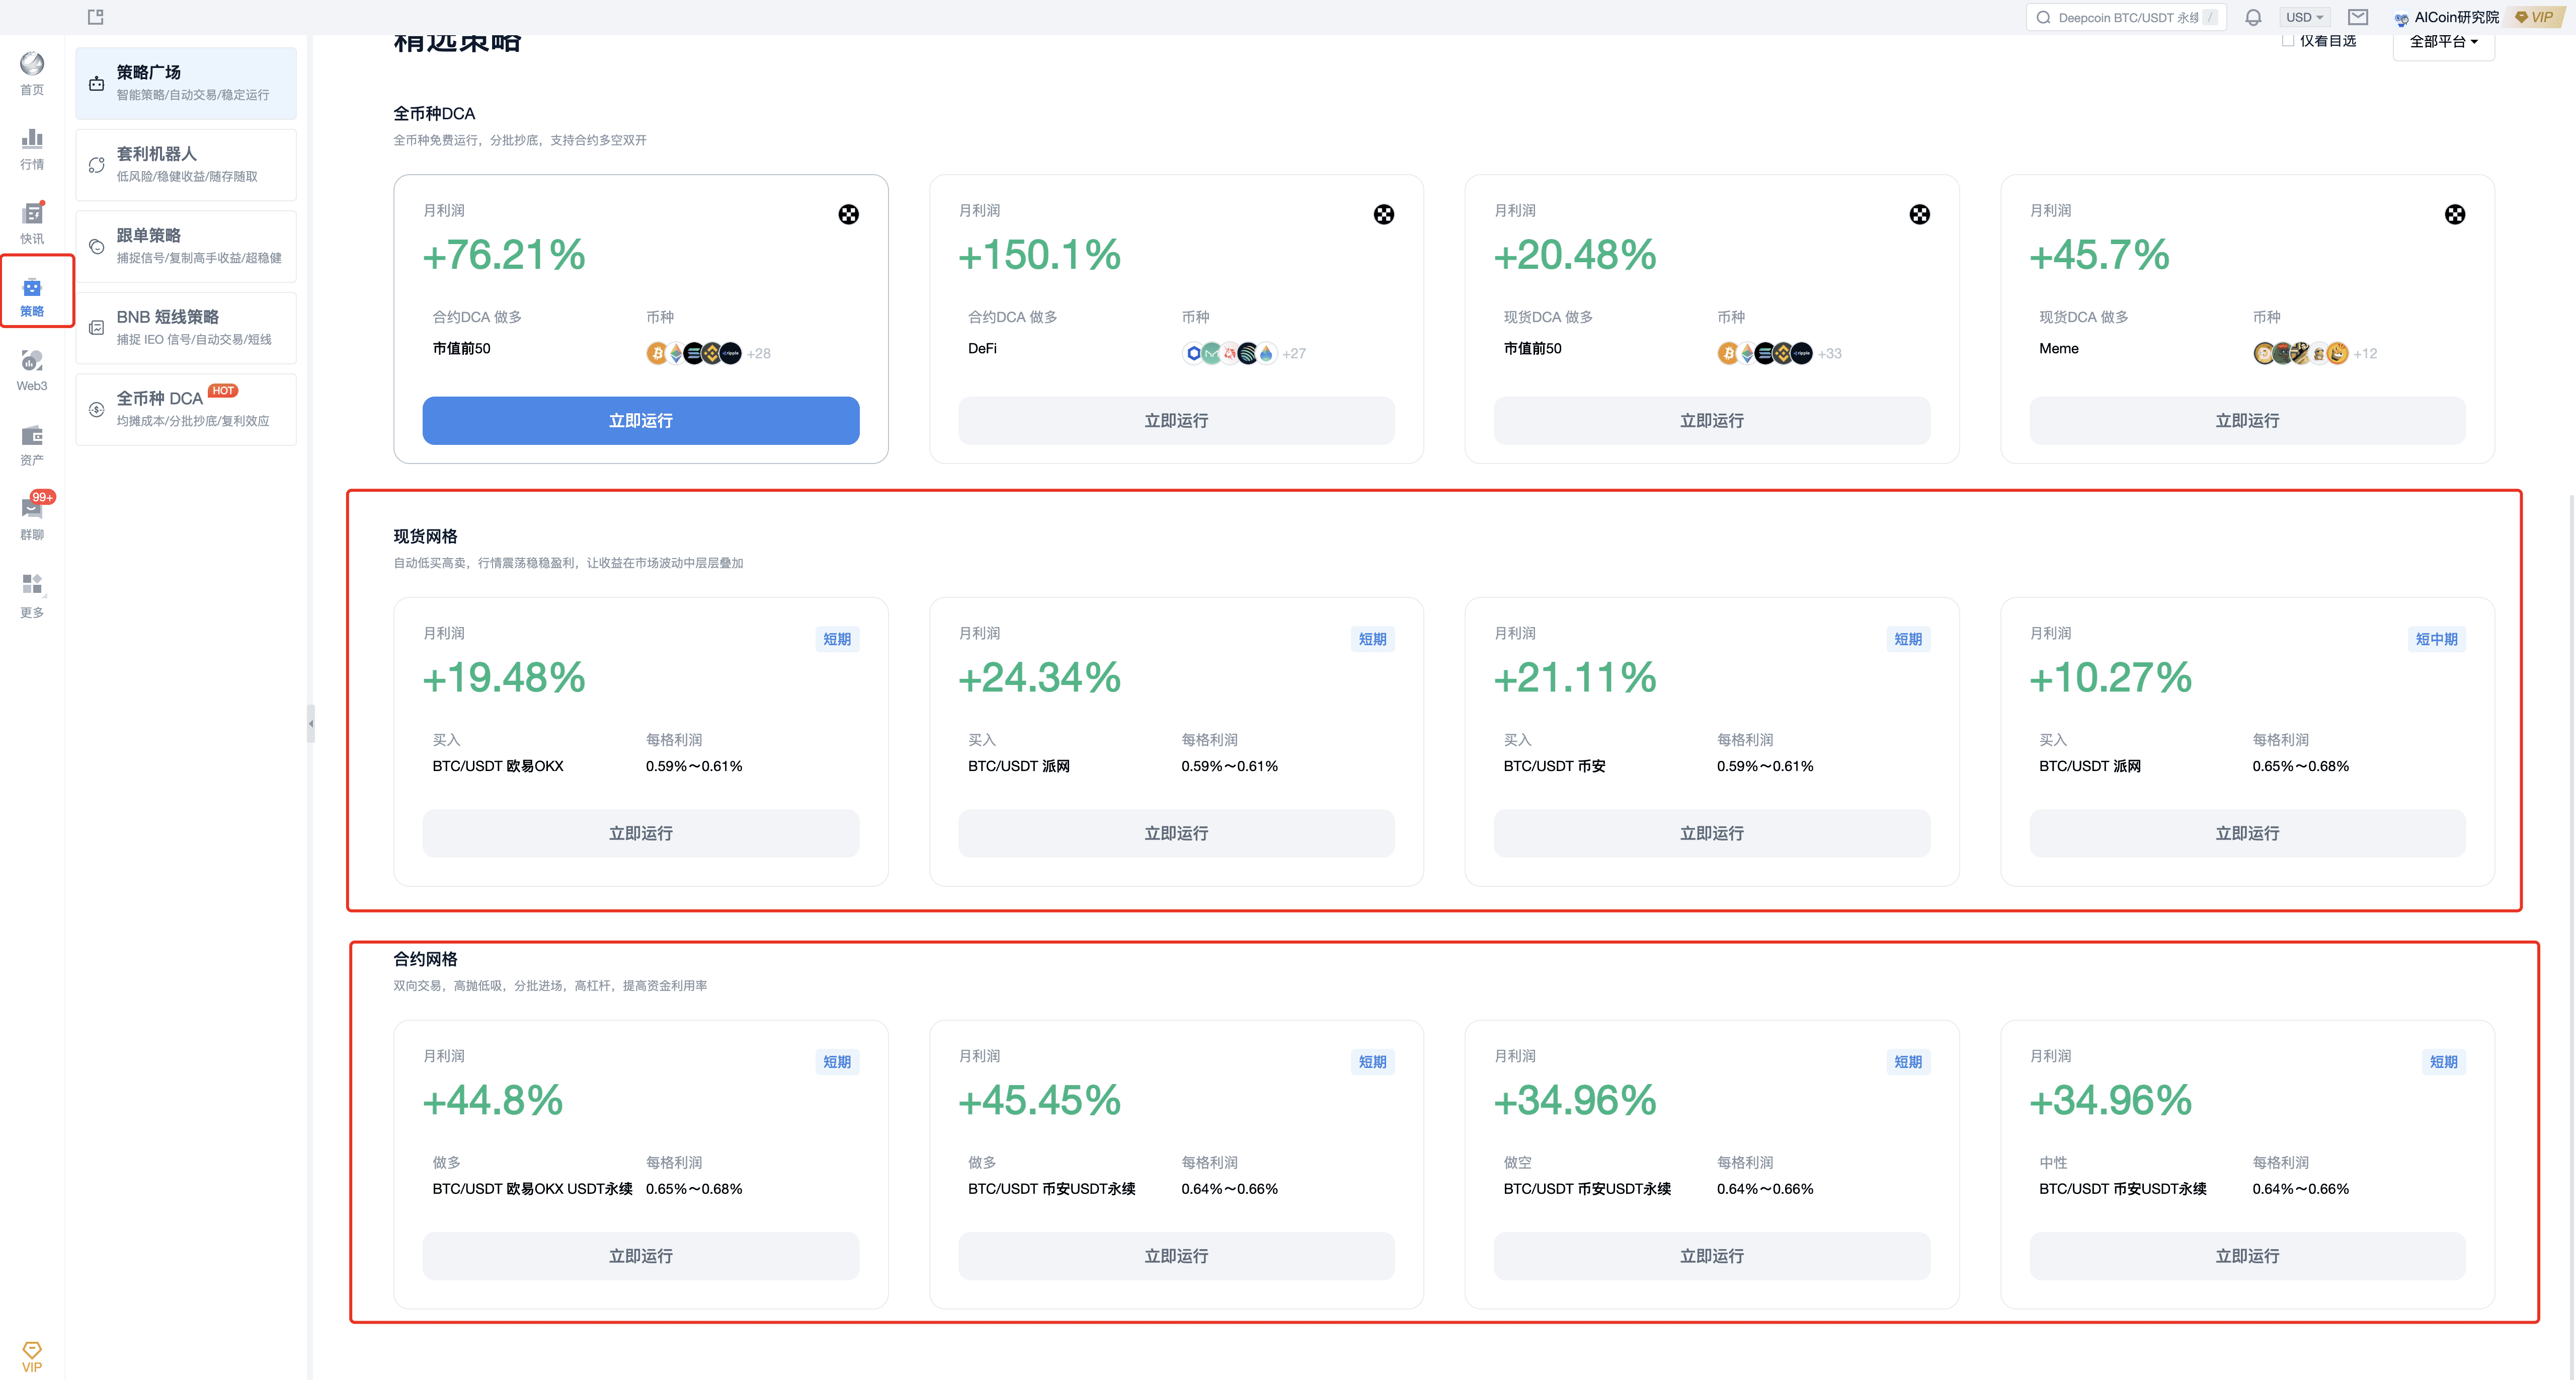
Task: Open BNB 短线策略 menu item
Action: pyautogui.click(x=186, y=327)
